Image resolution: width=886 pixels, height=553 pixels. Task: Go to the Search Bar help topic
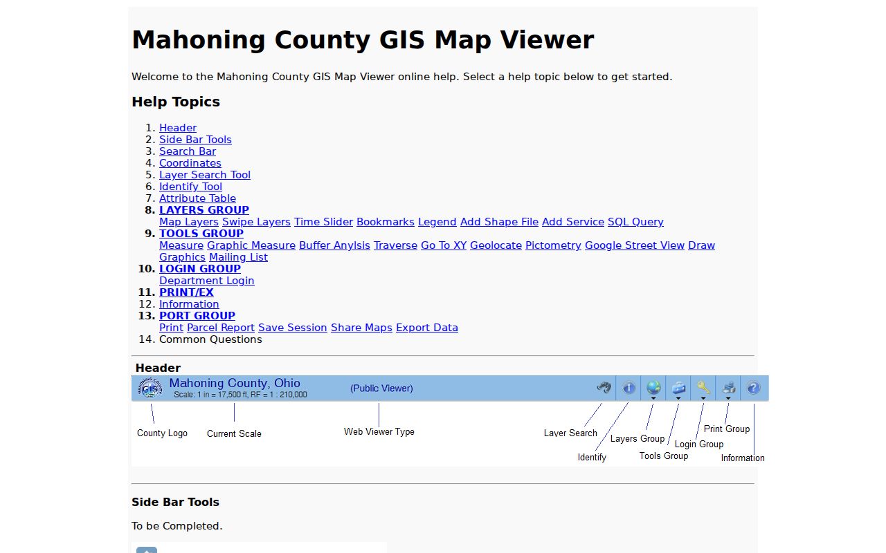pyautogui.click(x=188, y=151)
